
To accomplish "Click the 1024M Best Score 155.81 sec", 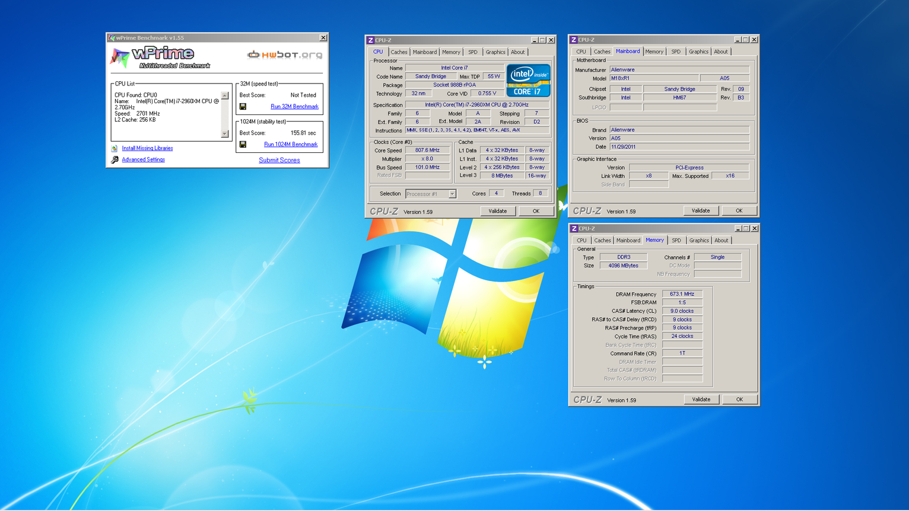I will tap(303, 133).
